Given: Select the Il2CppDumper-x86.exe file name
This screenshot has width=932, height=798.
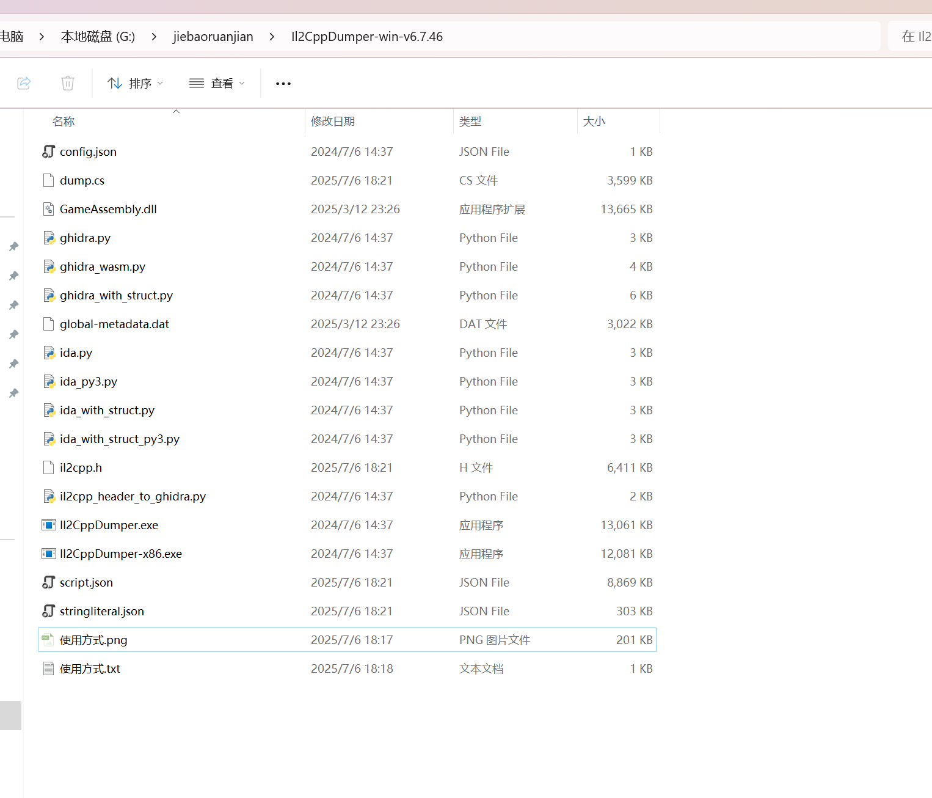Looking at the screenshot, I should (x=121, y=554).
